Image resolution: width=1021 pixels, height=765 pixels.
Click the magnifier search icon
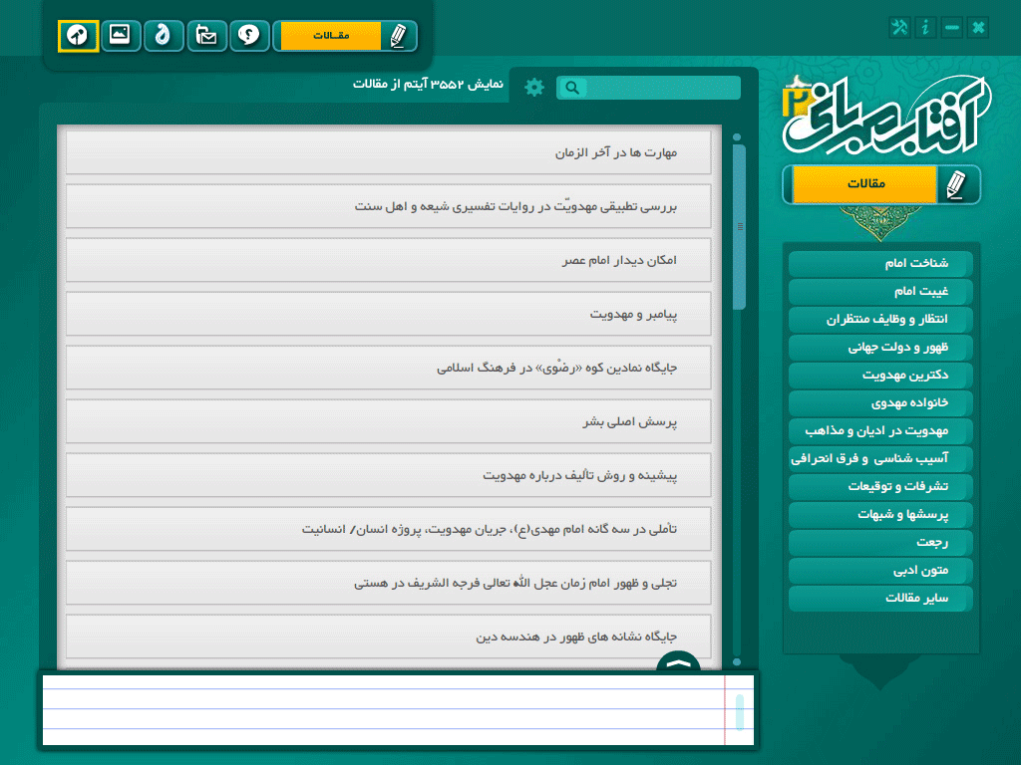[x=572, y=88]
